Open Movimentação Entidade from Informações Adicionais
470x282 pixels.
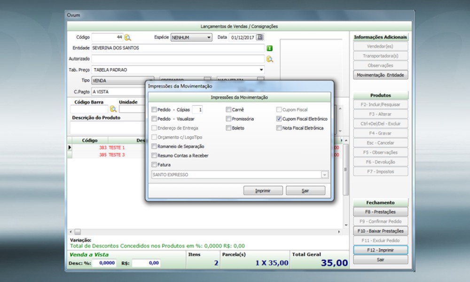381,75
